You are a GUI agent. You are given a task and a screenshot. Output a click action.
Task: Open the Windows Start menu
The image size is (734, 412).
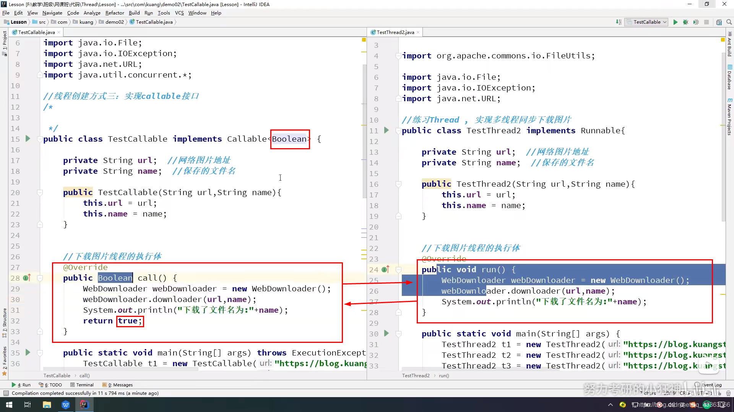click(x=9, y=405)
